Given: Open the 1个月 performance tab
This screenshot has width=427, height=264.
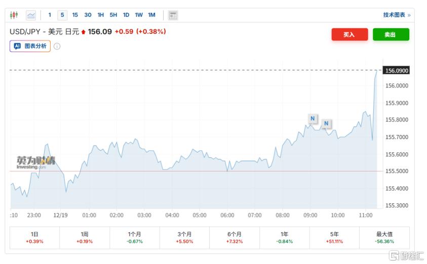Looking at the screenshot, I should [135, 238].
